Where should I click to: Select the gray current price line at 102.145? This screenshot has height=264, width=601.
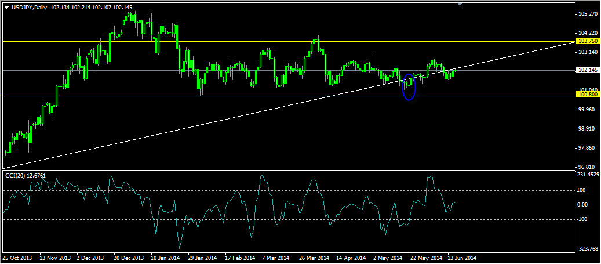(x=288, y=71)
